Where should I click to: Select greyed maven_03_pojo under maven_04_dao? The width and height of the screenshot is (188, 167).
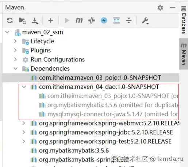pos(113,96)
